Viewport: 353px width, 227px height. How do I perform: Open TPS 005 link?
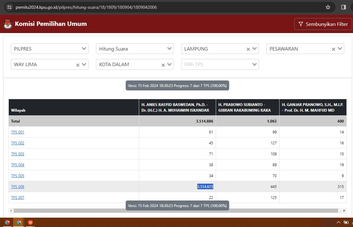[x=17, y=176]
